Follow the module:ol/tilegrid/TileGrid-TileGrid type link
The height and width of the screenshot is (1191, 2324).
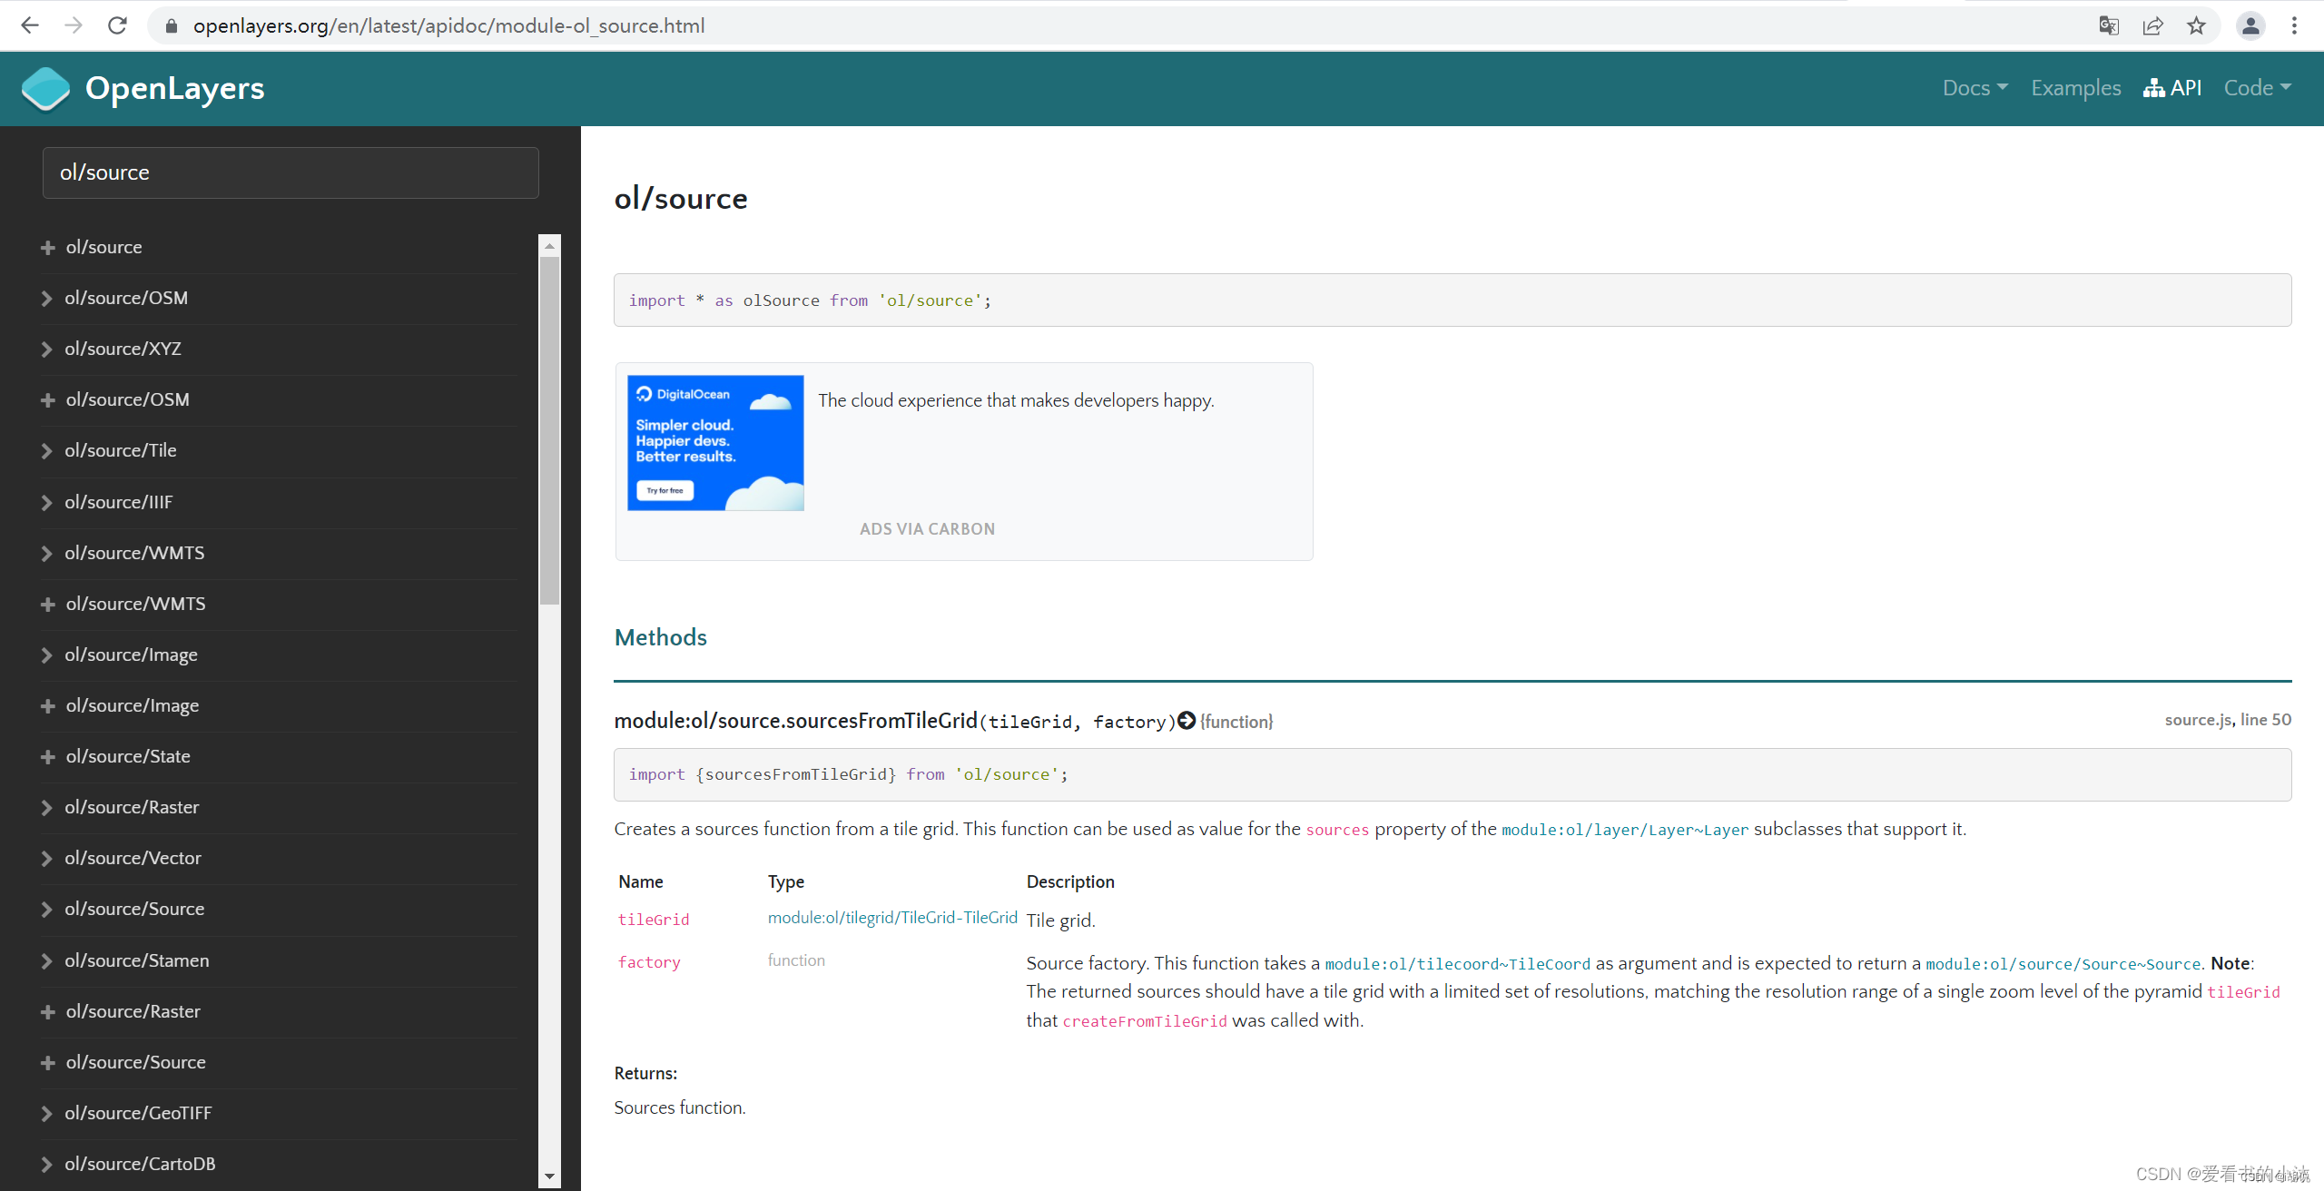(x=891, y=918)
